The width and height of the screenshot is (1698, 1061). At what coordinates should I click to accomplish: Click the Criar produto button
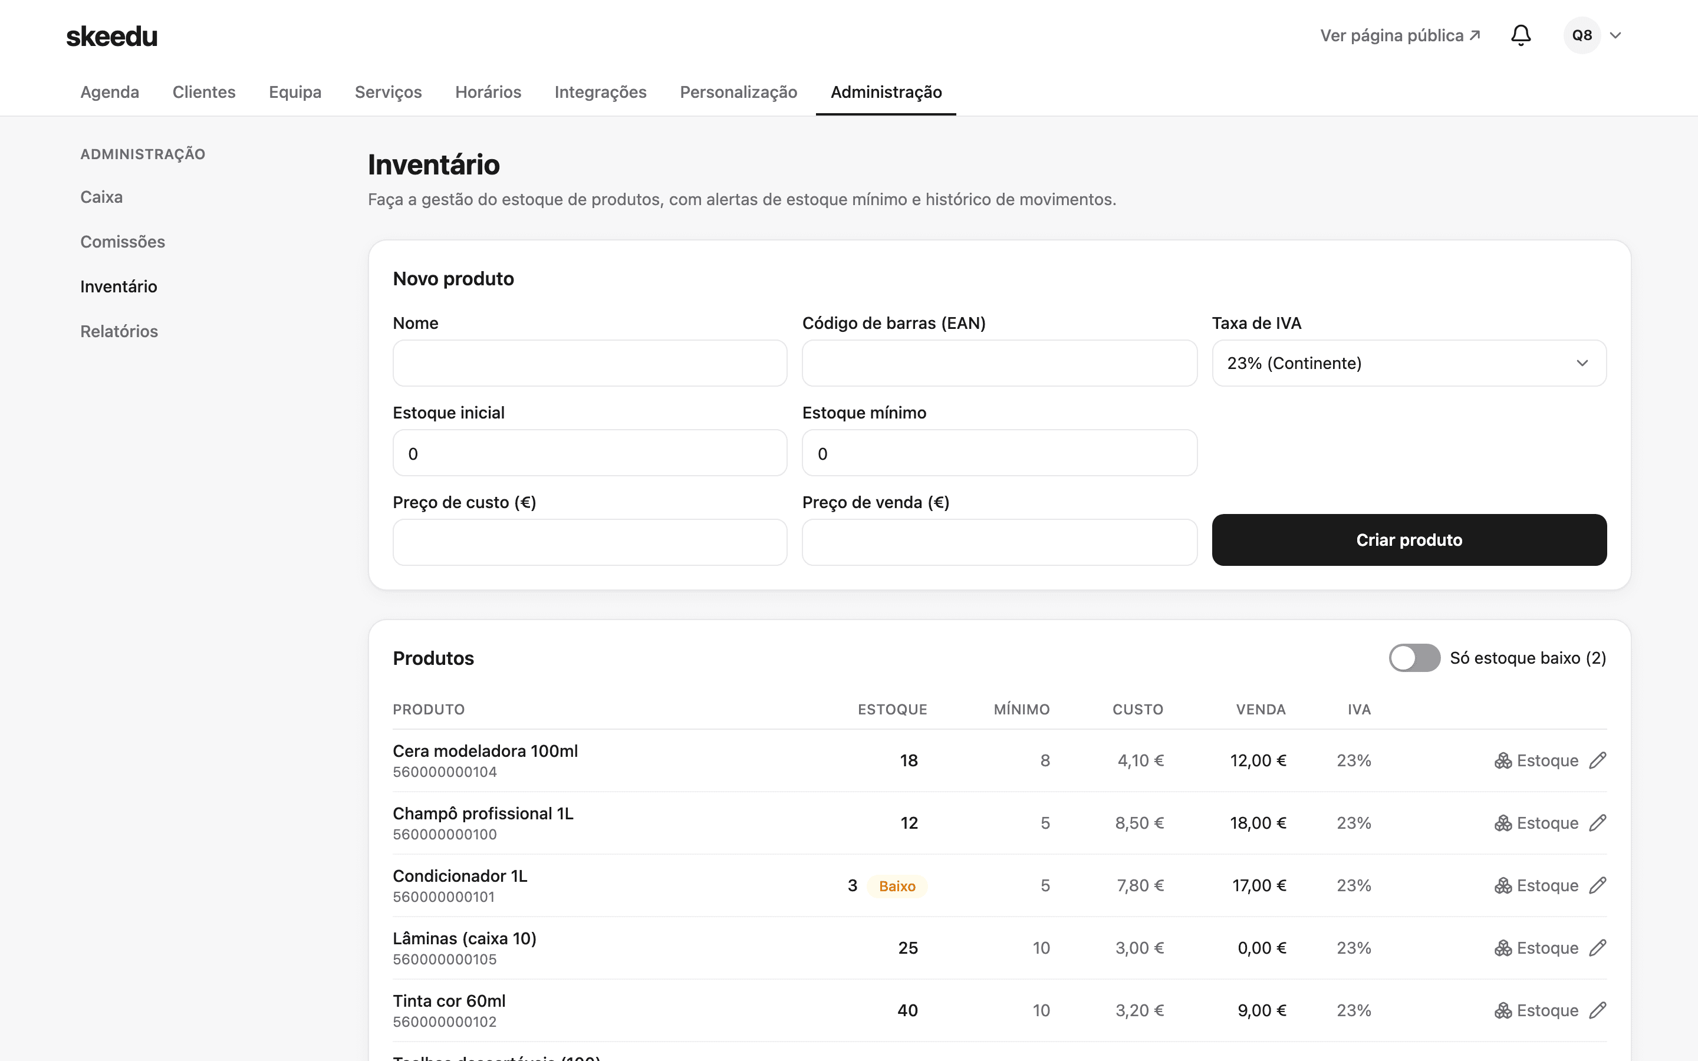[1409, 541]
